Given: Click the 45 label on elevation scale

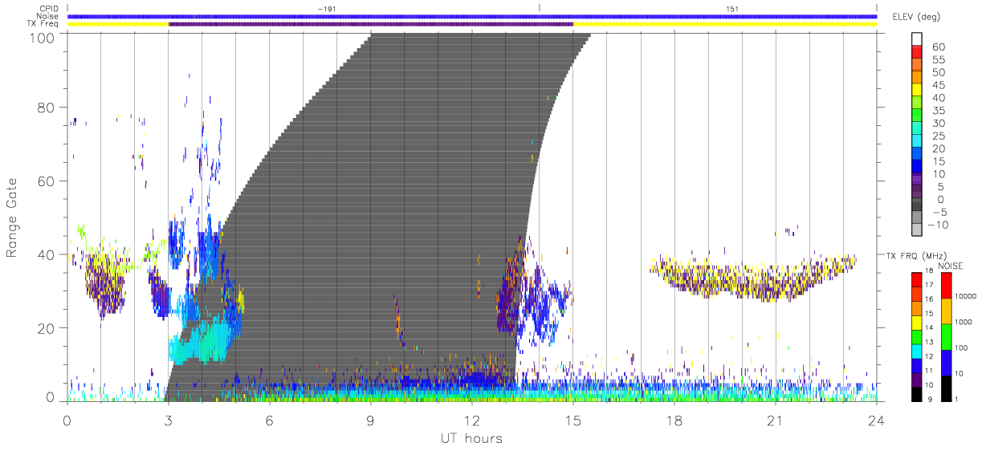Looking at the screenshot, I should click(939, 85).
